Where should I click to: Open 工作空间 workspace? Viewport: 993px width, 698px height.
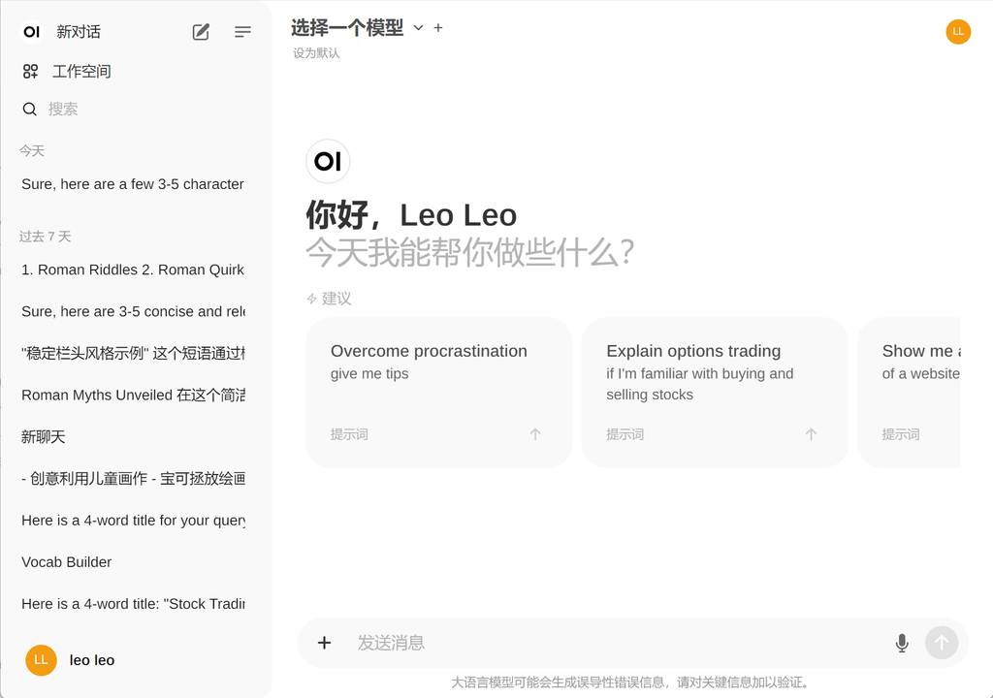point(81,71)
